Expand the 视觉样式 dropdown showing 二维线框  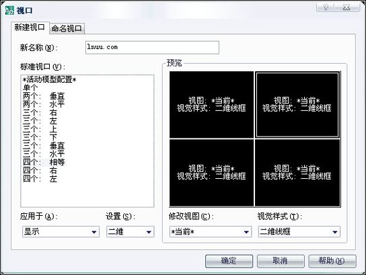[x=299, y=231]
